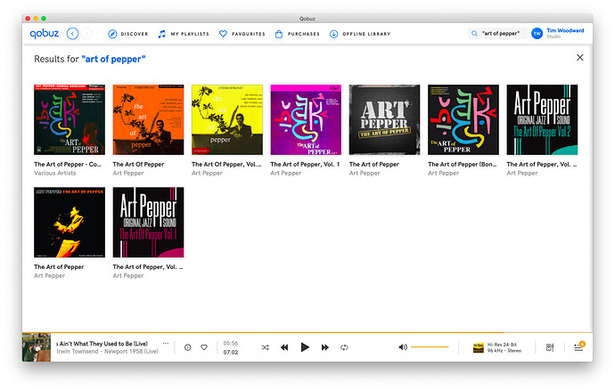Click title "The Art of Pepper (Bon..."
Screen dimensions: 615x391
click(462, 165)
